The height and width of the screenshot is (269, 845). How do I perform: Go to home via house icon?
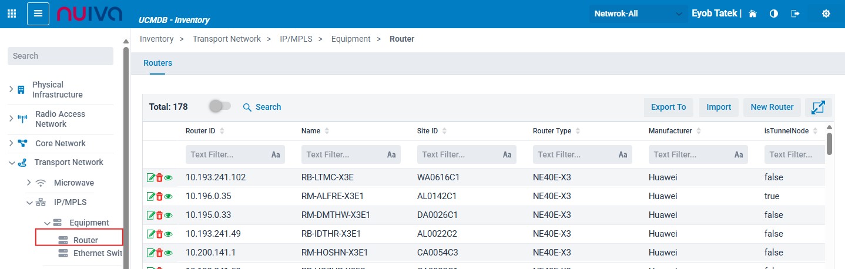[x=753, y=14]
